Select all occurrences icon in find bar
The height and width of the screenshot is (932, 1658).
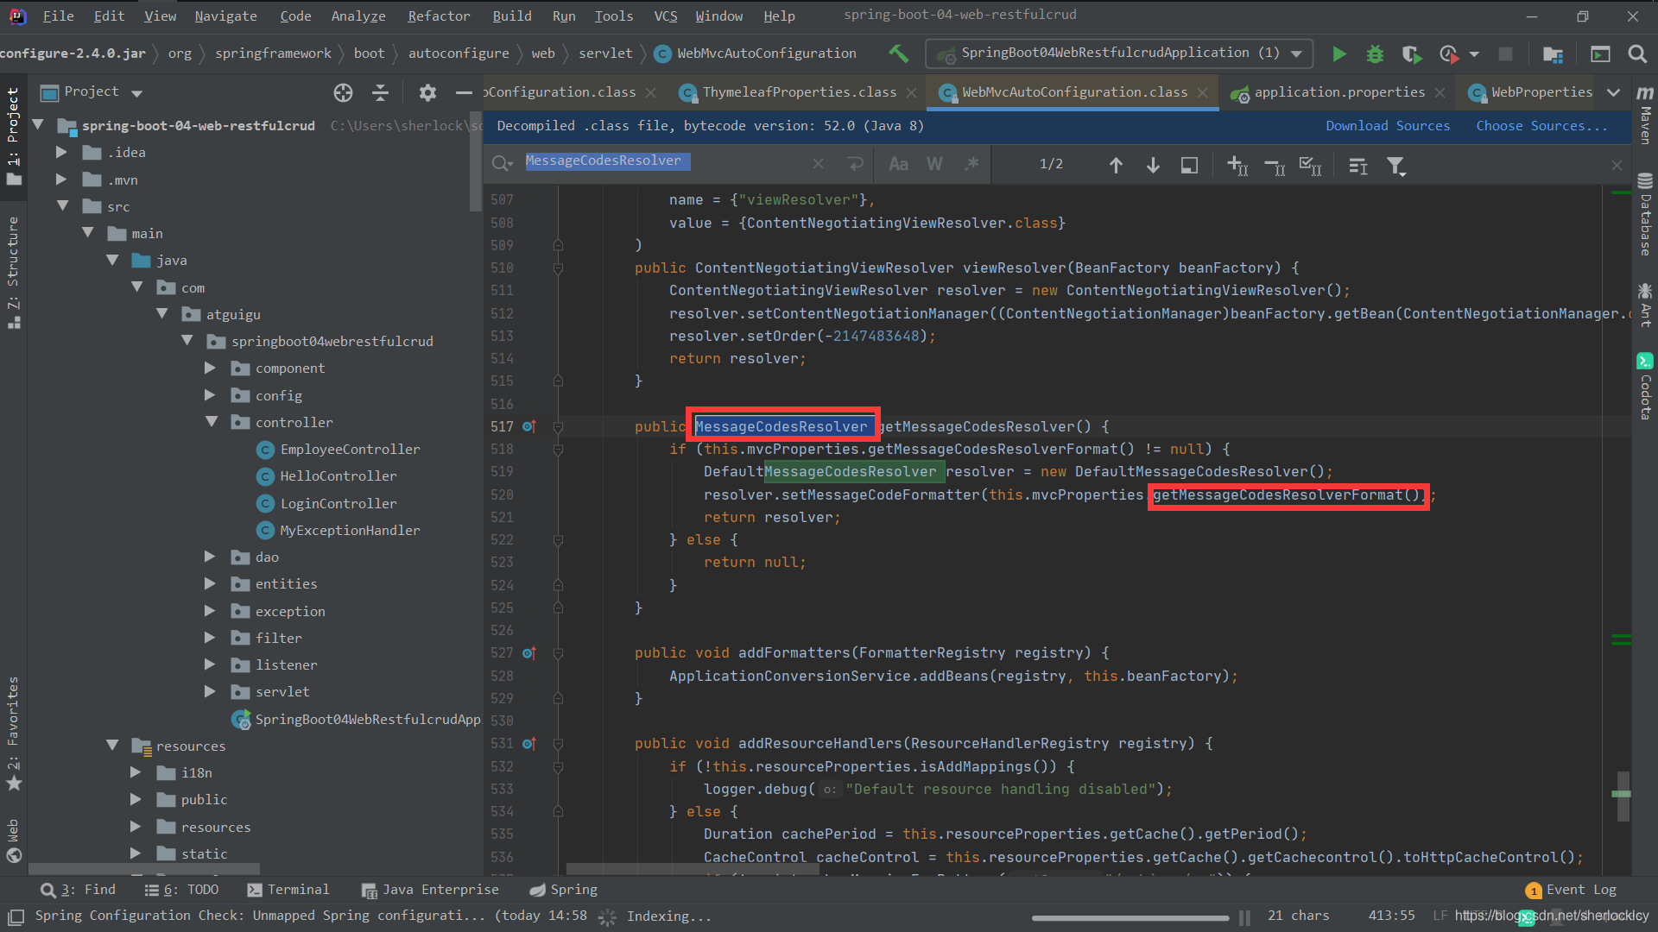click(x=1310, y=165)
